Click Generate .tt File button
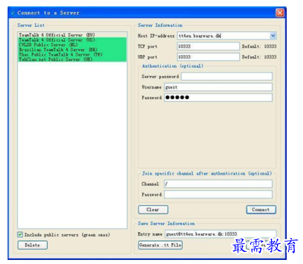303x264 pixels. coord(161,245)
